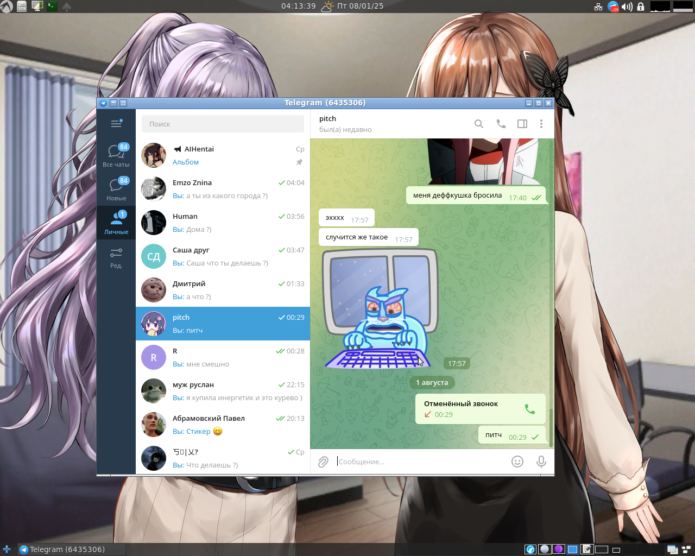Click the microphone voice message icon
Viewport: 695px width, 556px height.
pos(541,462)
